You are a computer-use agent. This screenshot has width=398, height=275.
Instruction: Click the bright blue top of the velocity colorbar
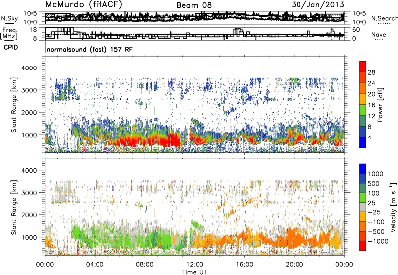(363, 169)
